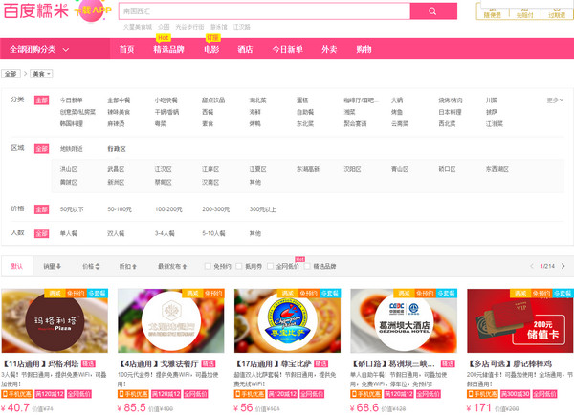The width and height of the screenshot is (574, 416).
Task: Check the 免预约 checkbox
Action: coord(208,266)
